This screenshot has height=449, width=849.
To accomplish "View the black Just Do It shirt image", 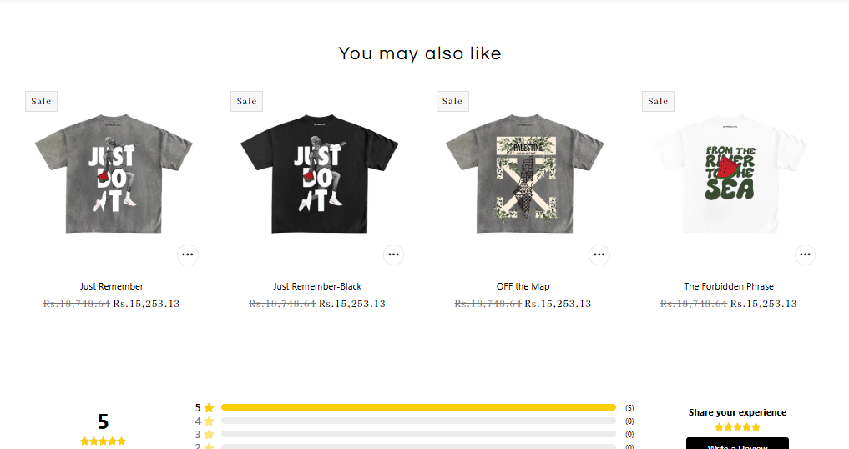I will click(x=320, y=174).
